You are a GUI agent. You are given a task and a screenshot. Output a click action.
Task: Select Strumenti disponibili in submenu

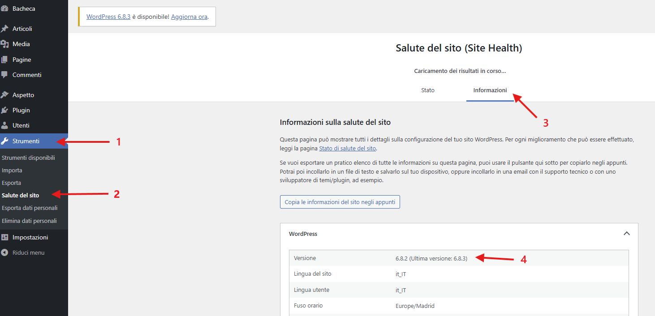(x=28, y=158)
